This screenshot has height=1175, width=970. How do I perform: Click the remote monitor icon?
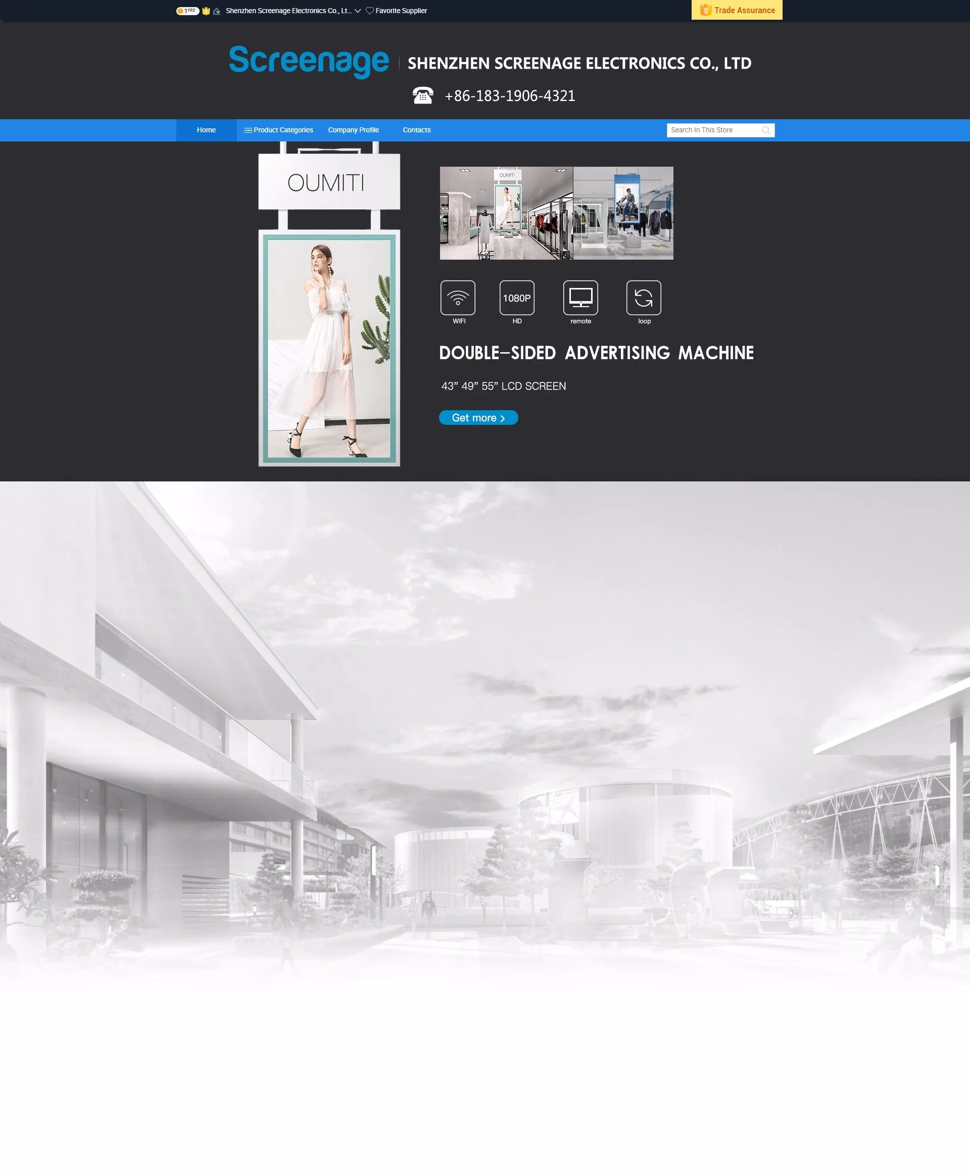(x=580, y=298)
